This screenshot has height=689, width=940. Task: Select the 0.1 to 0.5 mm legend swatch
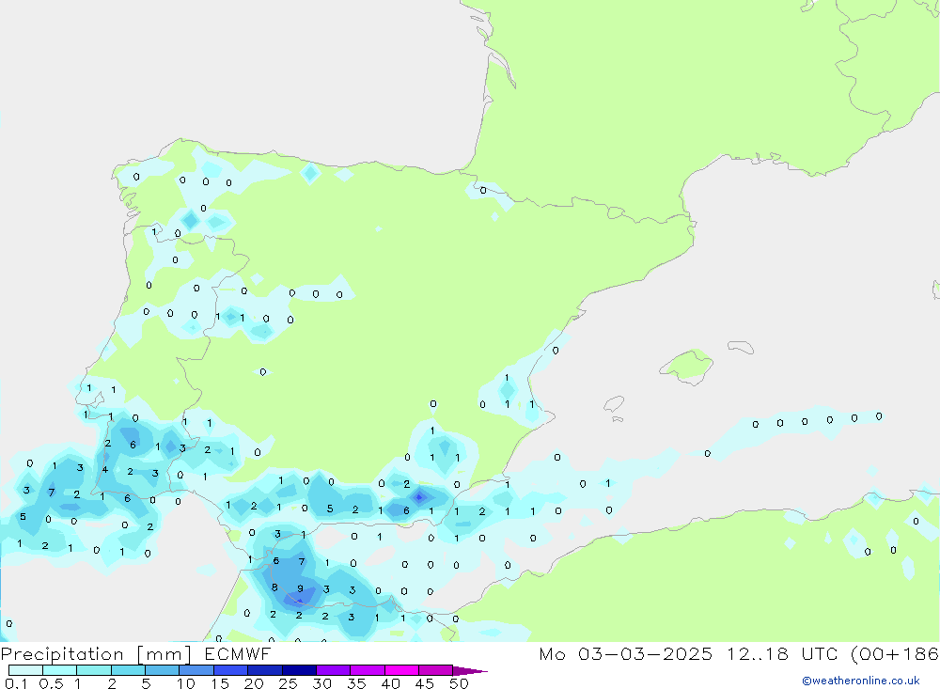25,670
